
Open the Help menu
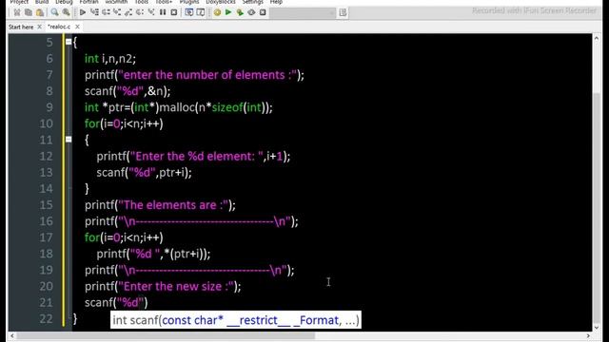(x=276, y=2)
